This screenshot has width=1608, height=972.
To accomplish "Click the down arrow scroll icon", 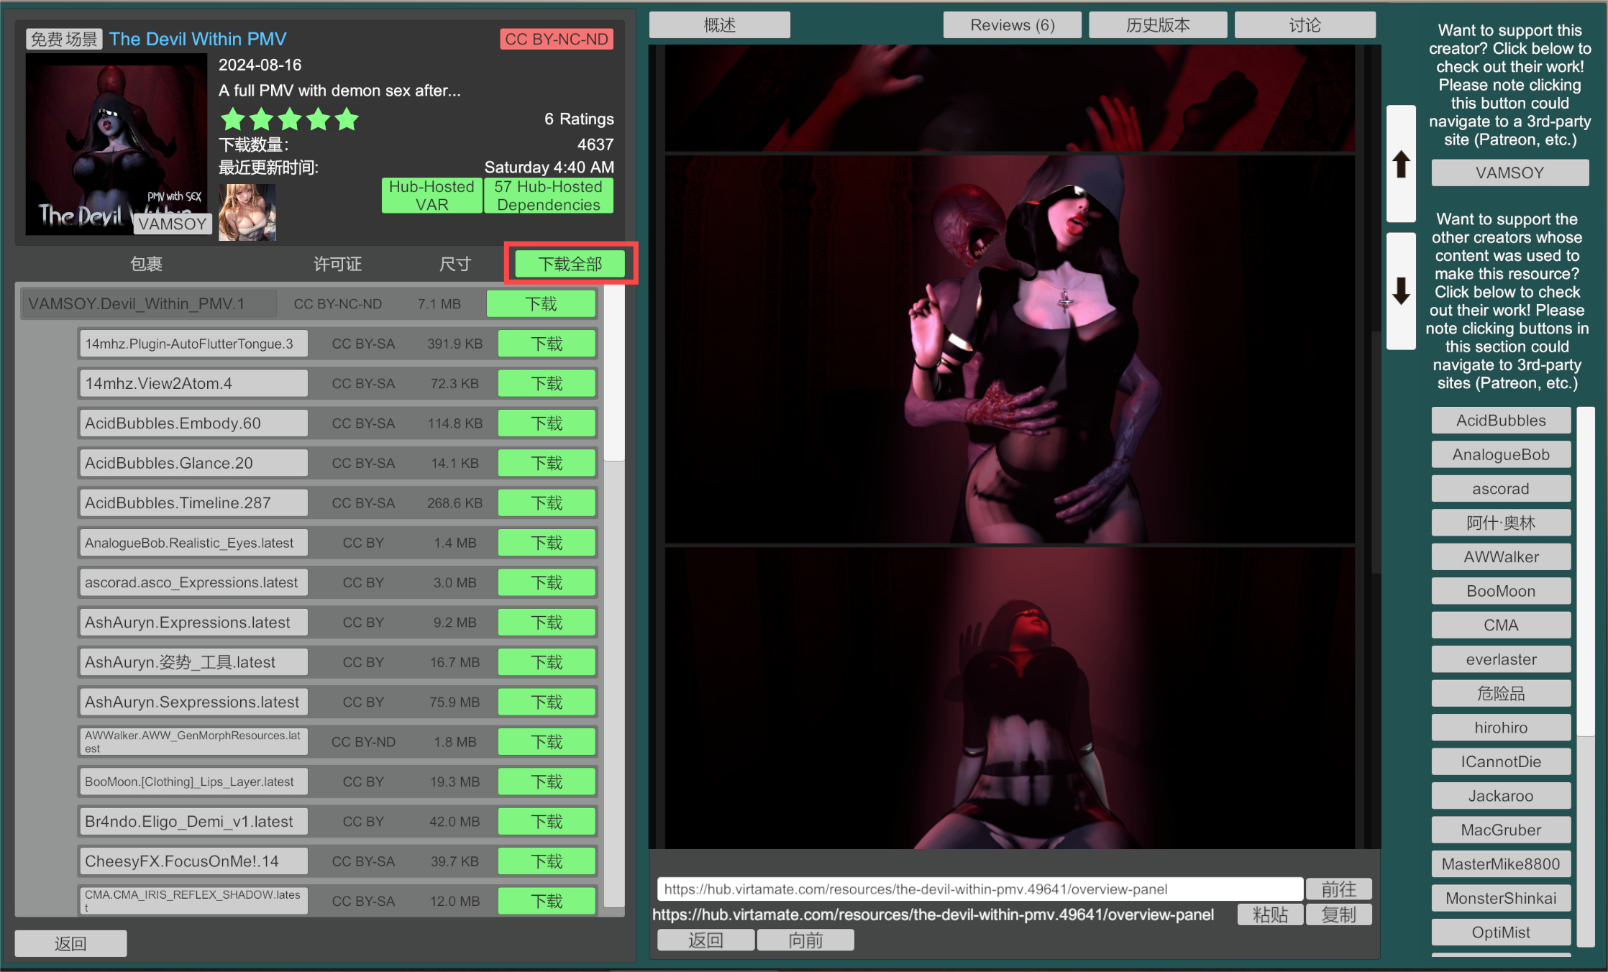I will point(1401,291).
